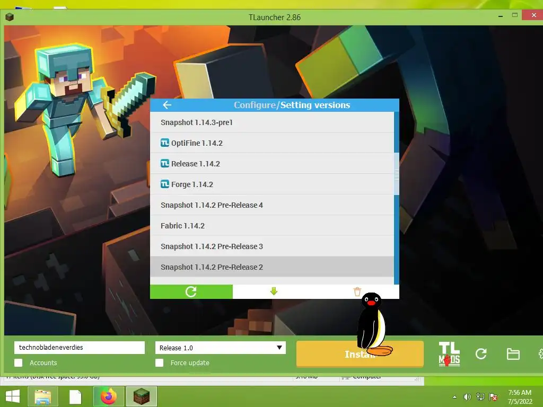Screen dimensions: 543x407
Task: Click the Install button
Action: tap(360, 353)
